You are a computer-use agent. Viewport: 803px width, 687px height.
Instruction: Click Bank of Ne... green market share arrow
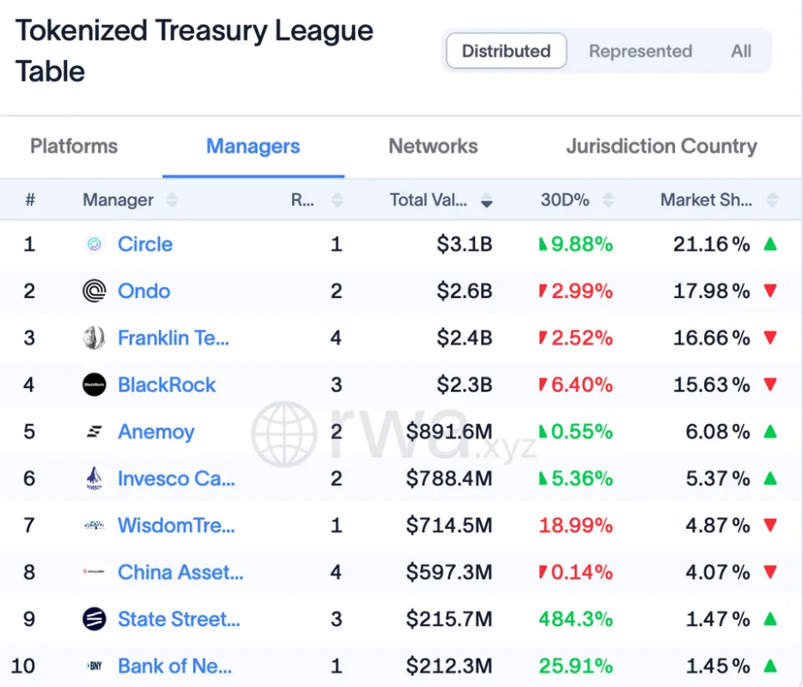(x=770, y=666)
